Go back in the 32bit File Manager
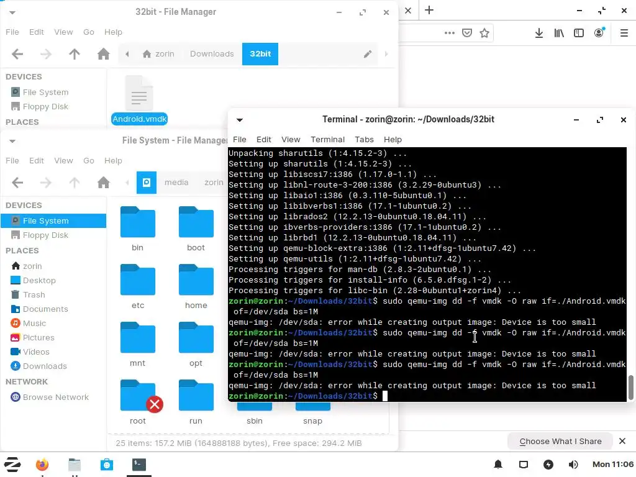 click(x=17, y=54)
